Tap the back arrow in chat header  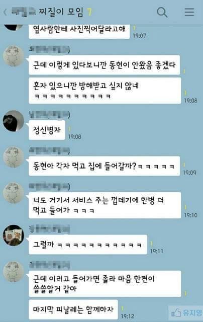pyautogui.click(x=5, y=12)
